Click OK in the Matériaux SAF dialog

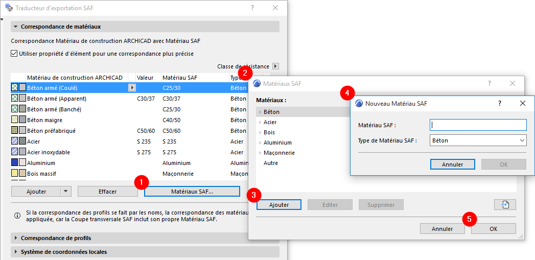pyautogui.click(x=494, y=229)
